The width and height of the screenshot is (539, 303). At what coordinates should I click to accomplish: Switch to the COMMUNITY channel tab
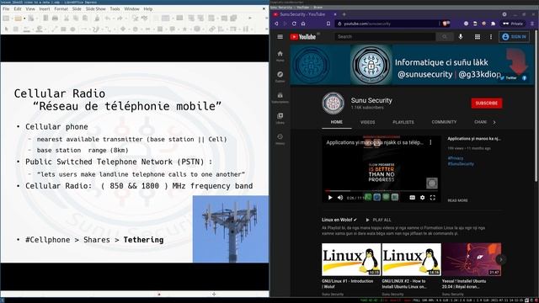tap(444, 122)
